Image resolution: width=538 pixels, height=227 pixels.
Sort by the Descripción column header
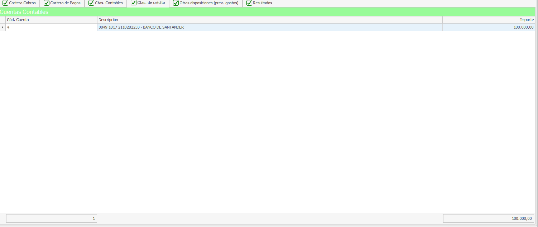coord(269,20)
